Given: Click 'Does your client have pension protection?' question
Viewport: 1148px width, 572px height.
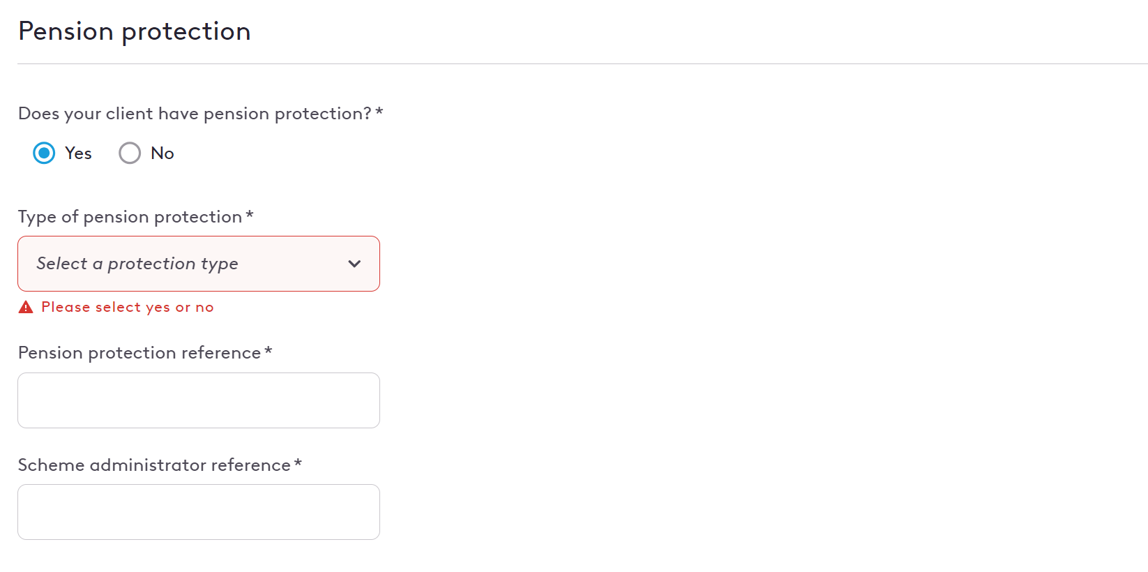Looking at the screenshot, I should [x=195, y=114].
